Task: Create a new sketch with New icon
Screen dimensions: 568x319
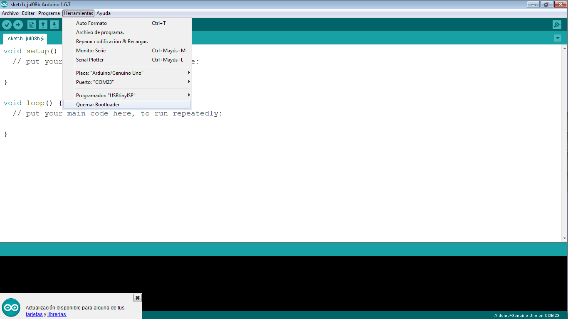Action: tap(32, 25)
